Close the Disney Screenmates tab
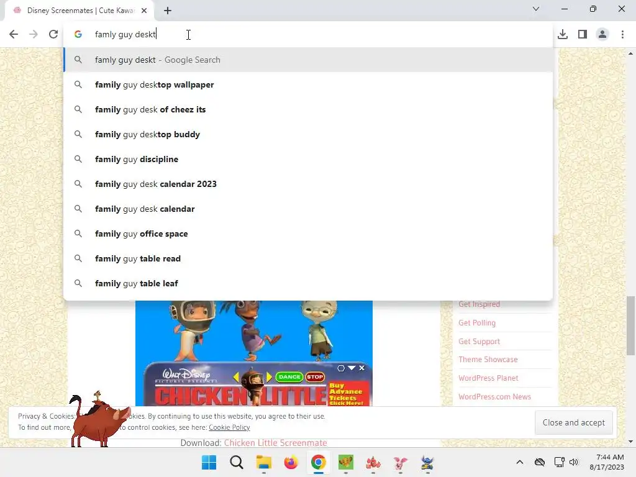This screenshot has width=636, height=477. click(x=144, y=11)
